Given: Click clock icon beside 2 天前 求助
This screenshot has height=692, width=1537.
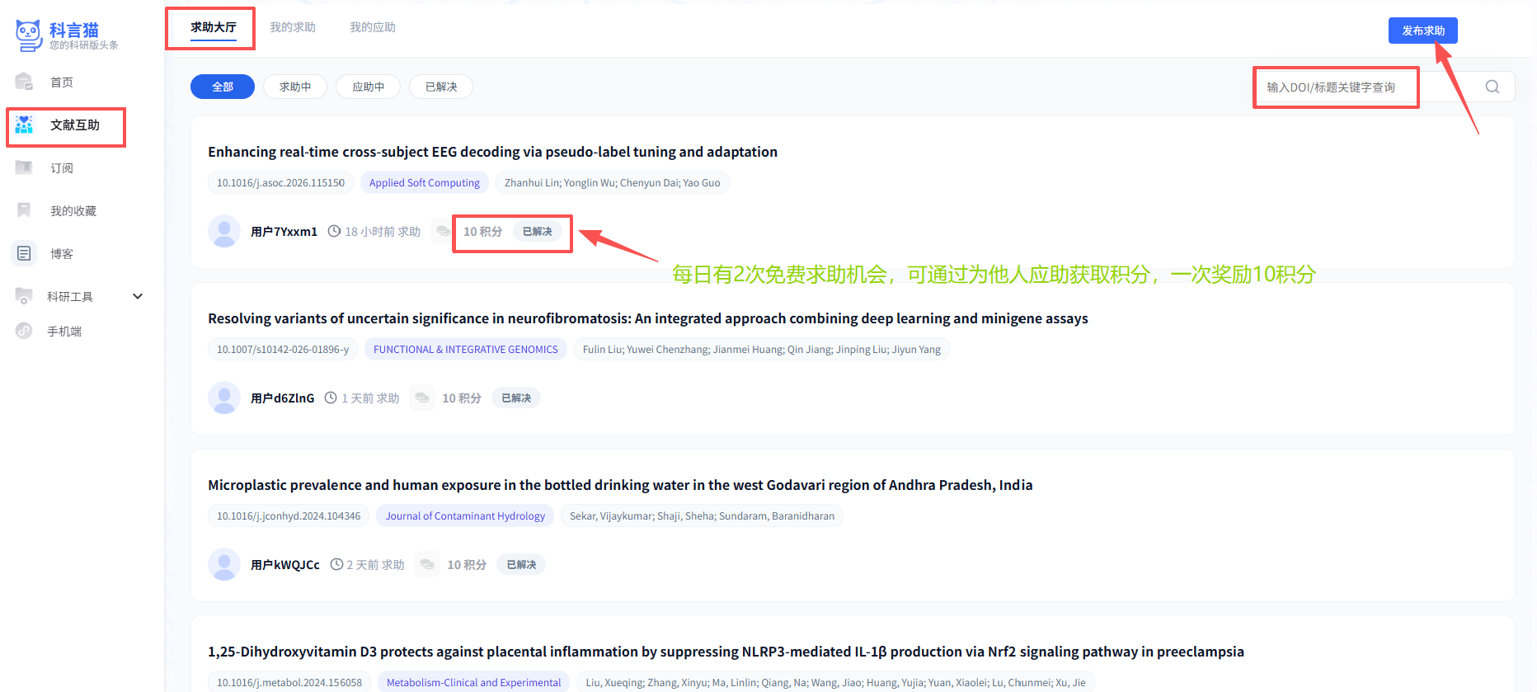Looking at the screenshot, I should (x=336, y=564).
